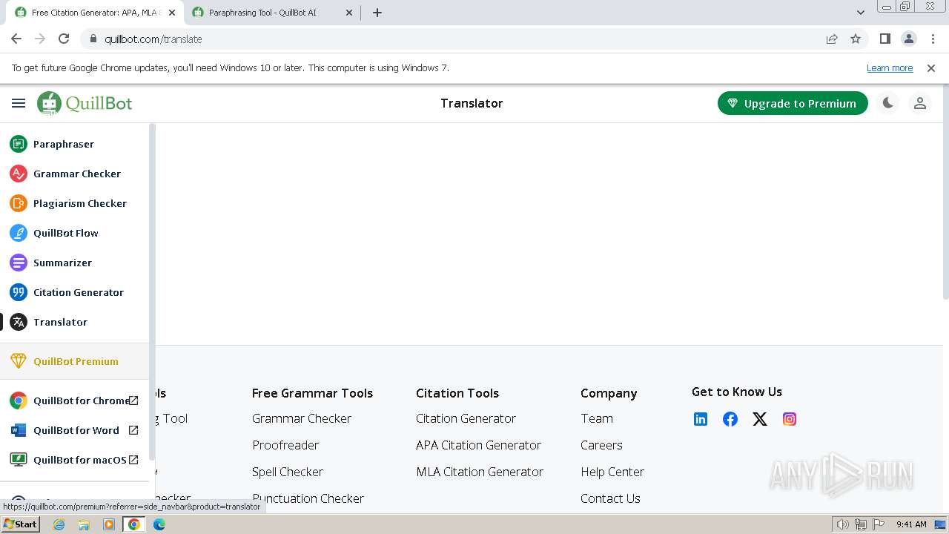Bookmark this page with star icon

856,39
